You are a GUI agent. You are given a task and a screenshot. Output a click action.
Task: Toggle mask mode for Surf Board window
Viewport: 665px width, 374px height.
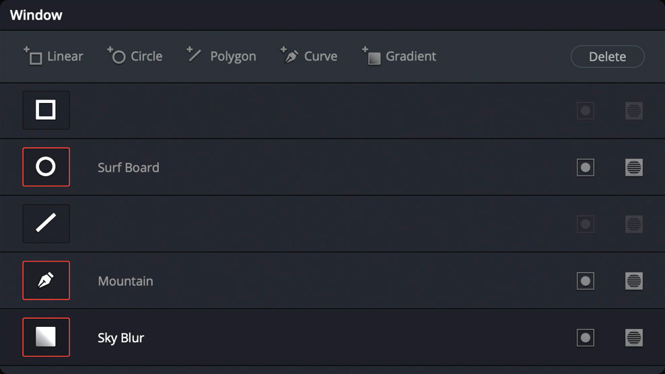pos(634,167)
